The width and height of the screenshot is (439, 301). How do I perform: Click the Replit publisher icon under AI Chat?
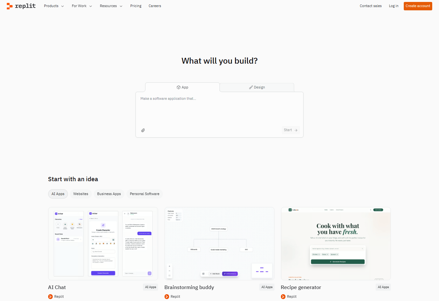click(50, 296)
